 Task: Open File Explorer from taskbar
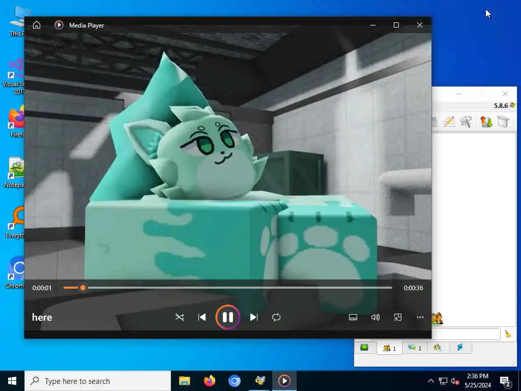(x=184, y=381)
